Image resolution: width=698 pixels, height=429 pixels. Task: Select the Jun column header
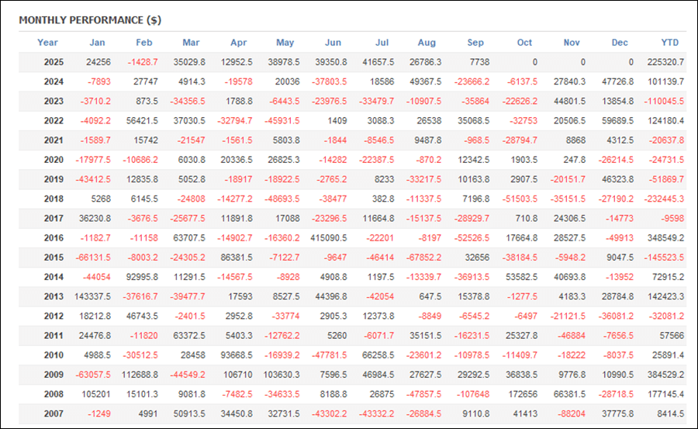coord(333,43)
